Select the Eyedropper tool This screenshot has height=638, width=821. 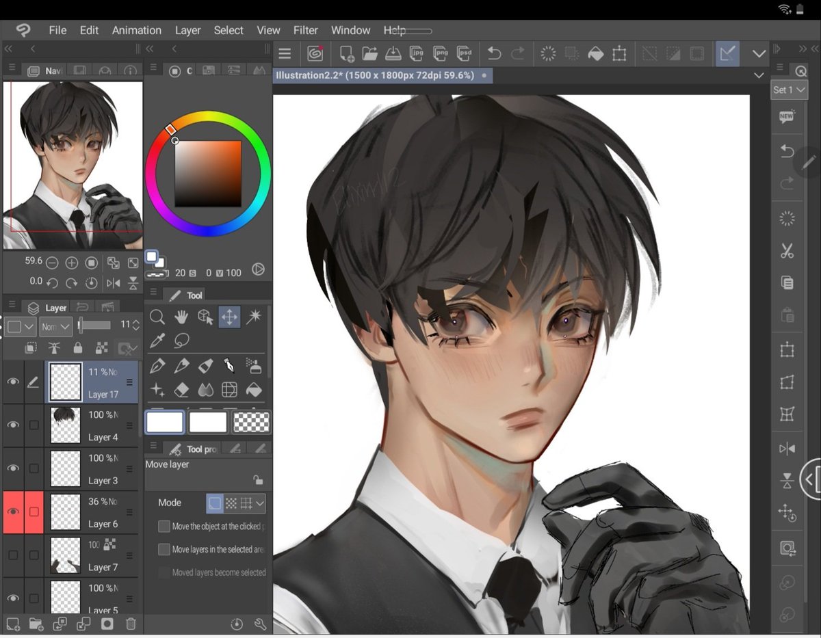pos(157,341)
